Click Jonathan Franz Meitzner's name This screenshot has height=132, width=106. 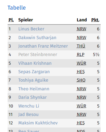pos(43,46)
